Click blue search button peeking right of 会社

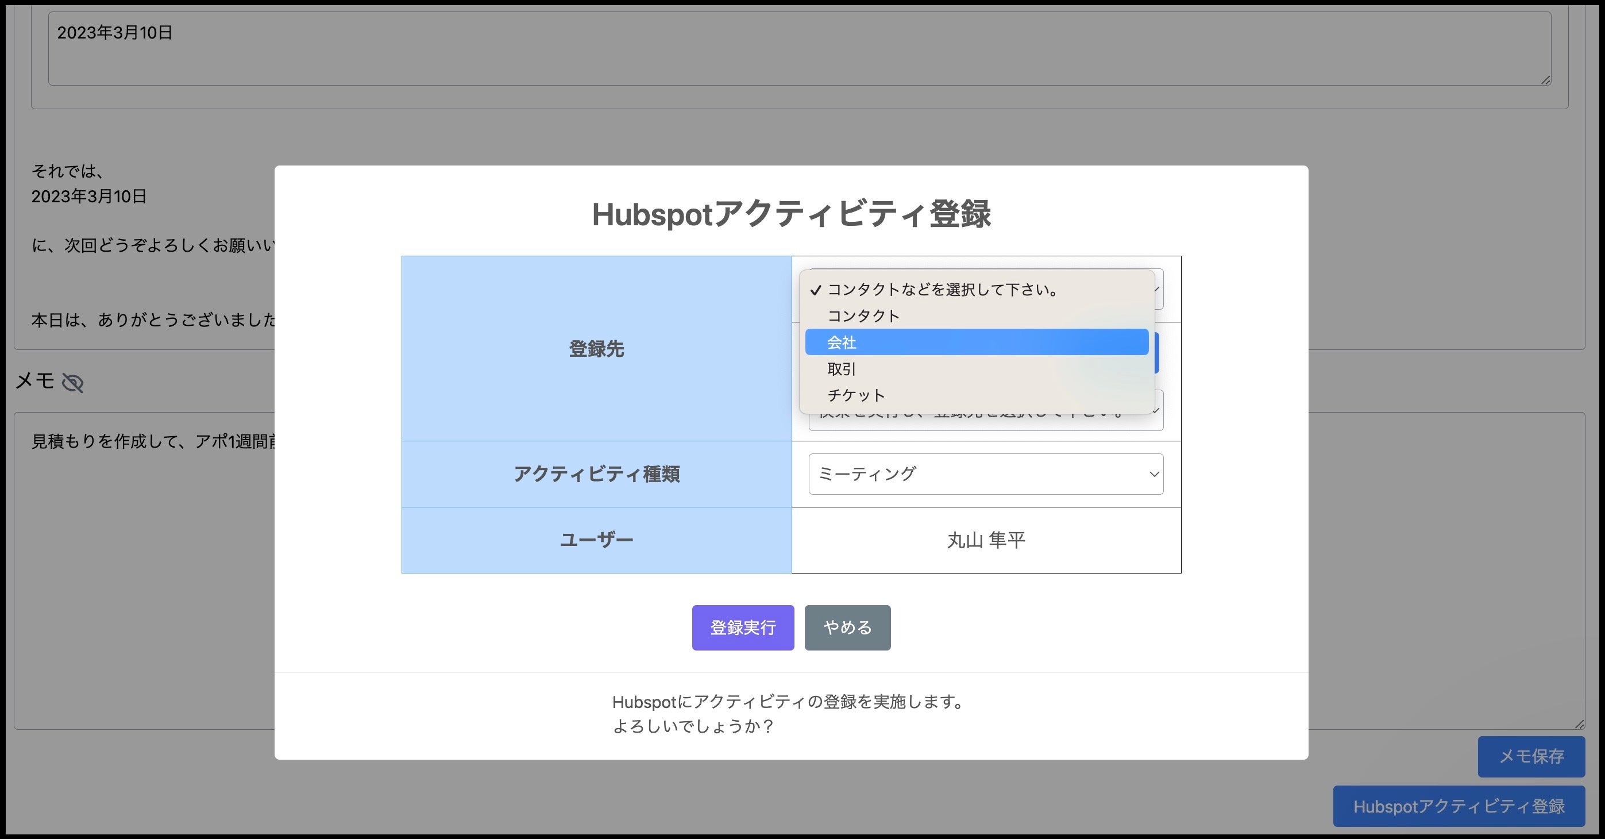coord(1157,353)
